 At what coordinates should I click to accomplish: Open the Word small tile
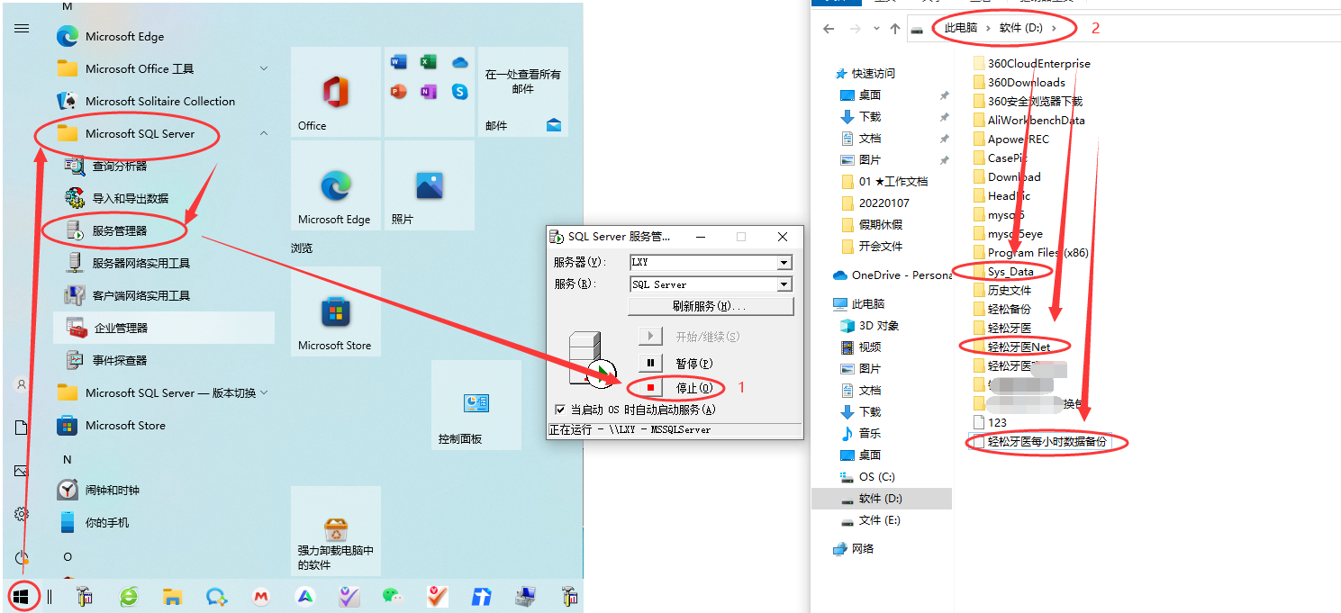coord(399,62)
